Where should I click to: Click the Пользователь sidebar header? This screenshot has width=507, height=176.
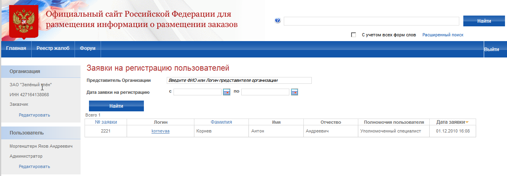[x=40, y=132]
